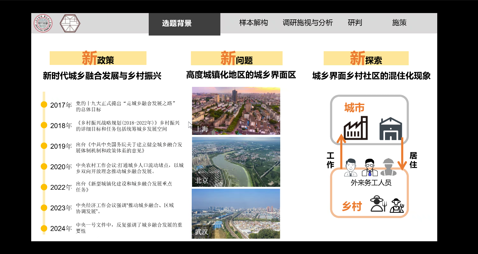Open the 调研施视与分析 tab

click(x=308, y=23)
